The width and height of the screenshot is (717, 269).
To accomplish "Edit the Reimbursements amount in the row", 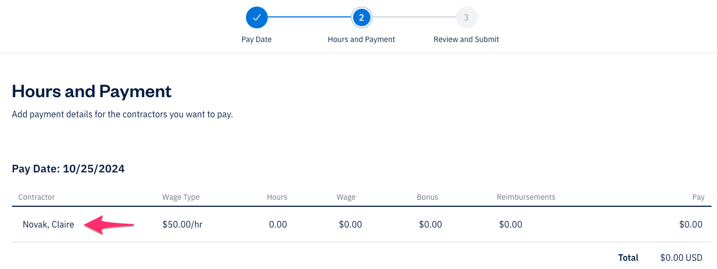I will click(x=510, y=224).
